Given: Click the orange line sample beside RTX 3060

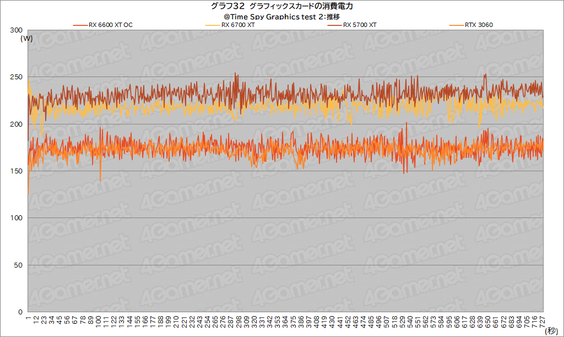Looking at the screenshot, I should click(x=457, y=25).
